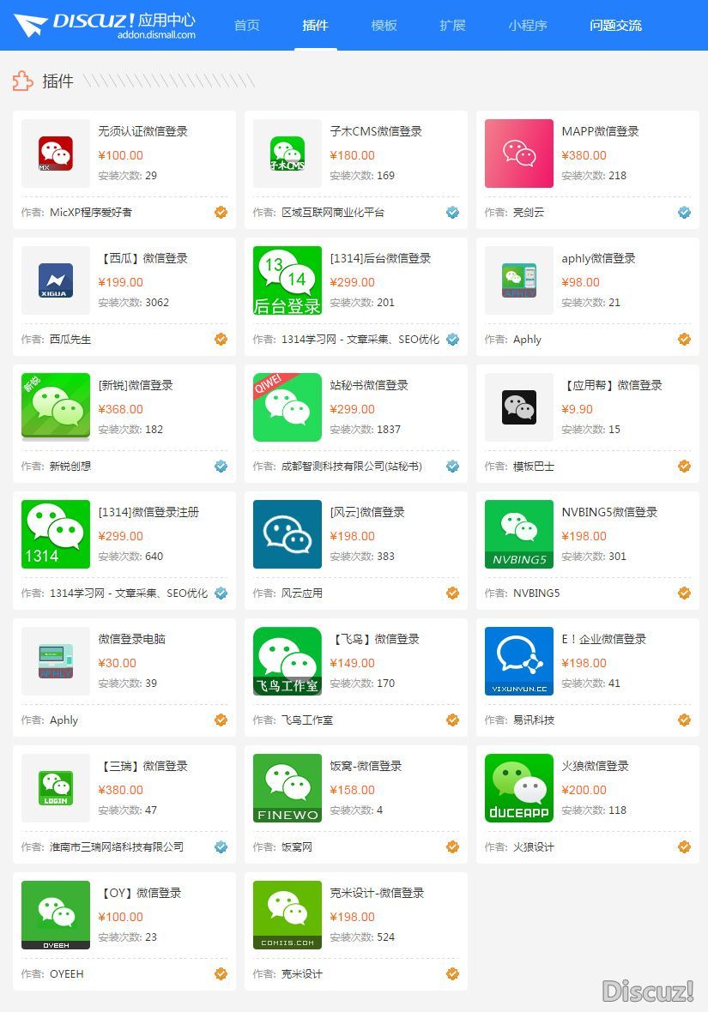Visit author OYEEH
The width and height of the screenshot is (708, 1012).
click(67, 974)
